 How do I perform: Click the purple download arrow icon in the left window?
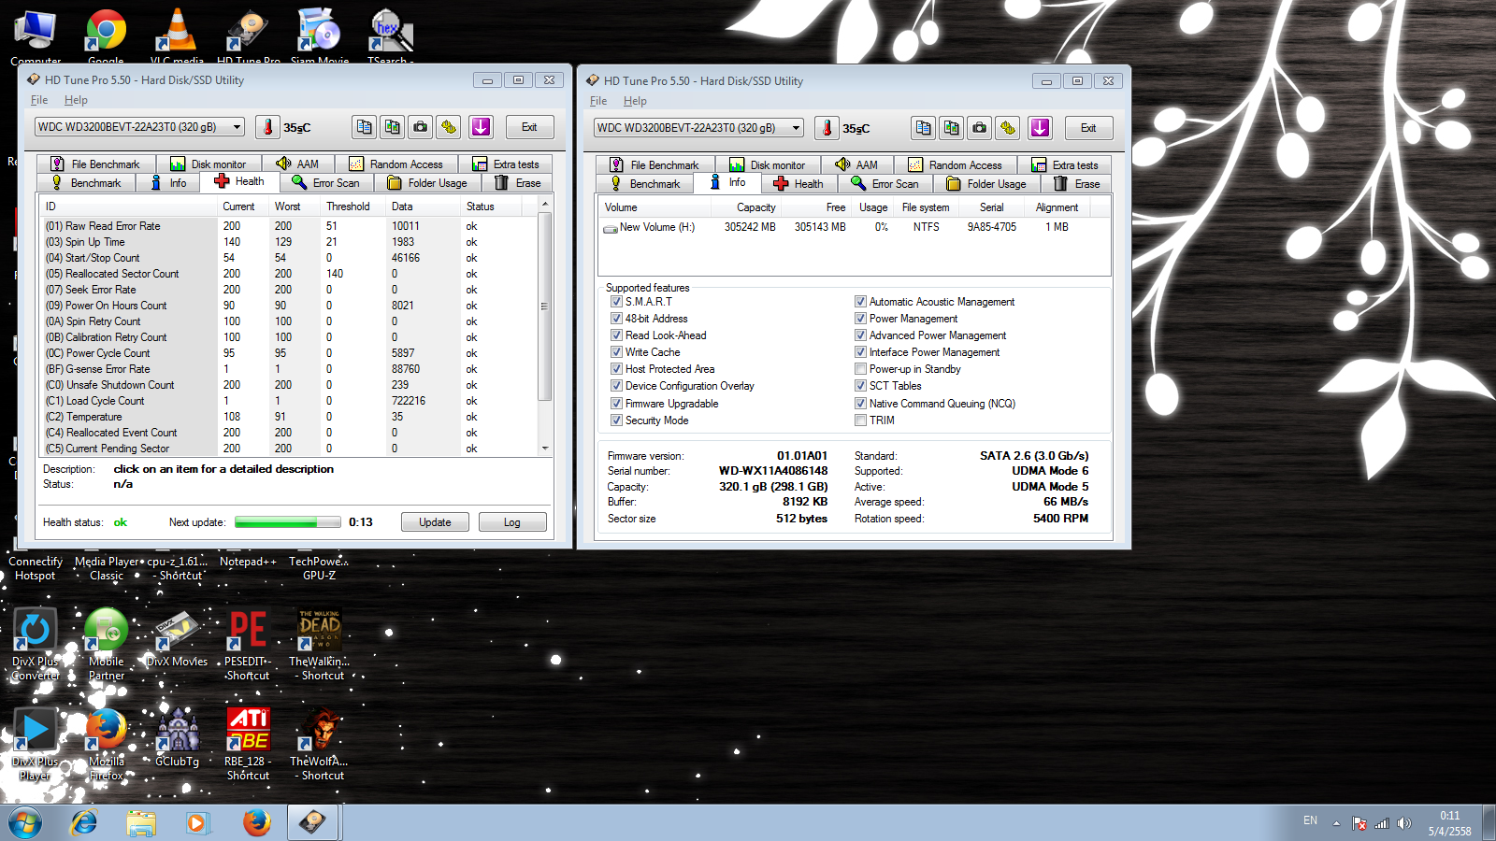click(x=481, y=127)
